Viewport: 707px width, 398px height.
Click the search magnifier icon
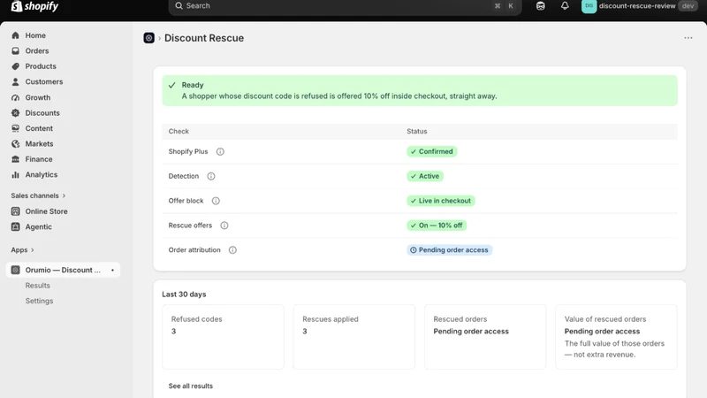(179, 6)
